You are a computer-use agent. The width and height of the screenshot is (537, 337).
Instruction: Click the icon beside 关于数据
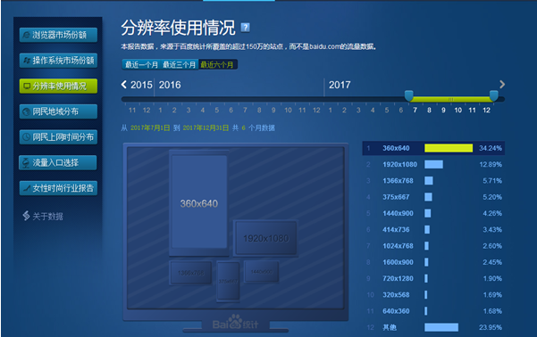point(27,216)
